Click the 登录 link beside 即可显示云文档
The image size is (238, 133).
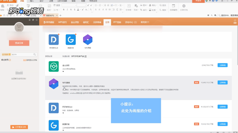[24, 60]
